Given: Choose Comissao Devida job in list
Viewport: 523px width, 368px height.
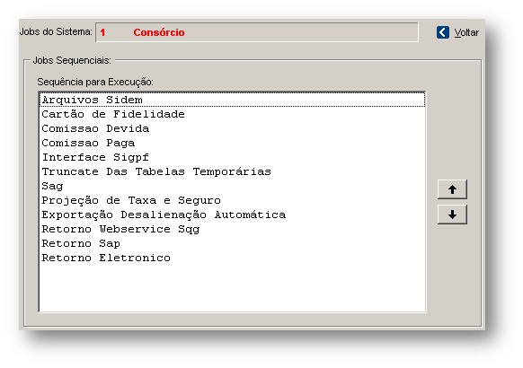Looking at the screenshot, I should (x=232, y=128).
